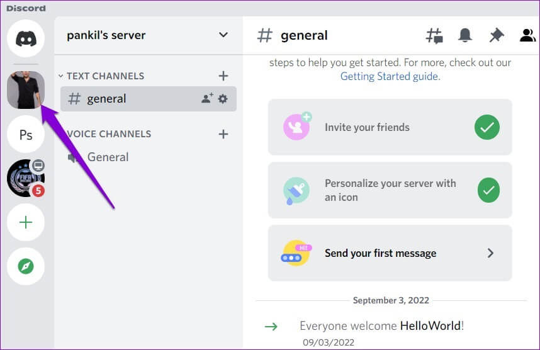Open pankil's server dropdown menu
540x350 pixels.
223,35
